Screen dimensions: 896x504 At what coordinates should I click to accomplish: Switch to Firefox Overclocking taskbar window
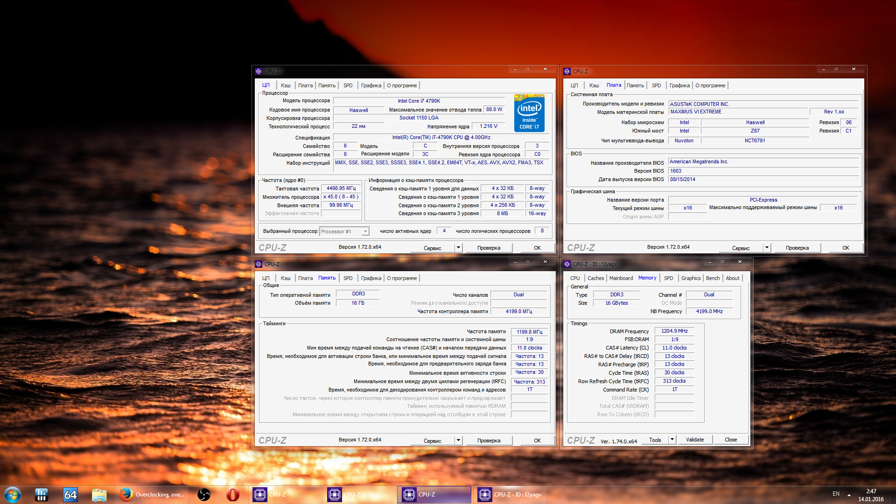coord(152,495)
